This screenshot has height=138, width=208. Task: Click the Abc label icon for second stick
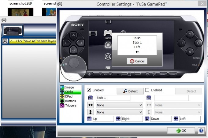(149, 98)
